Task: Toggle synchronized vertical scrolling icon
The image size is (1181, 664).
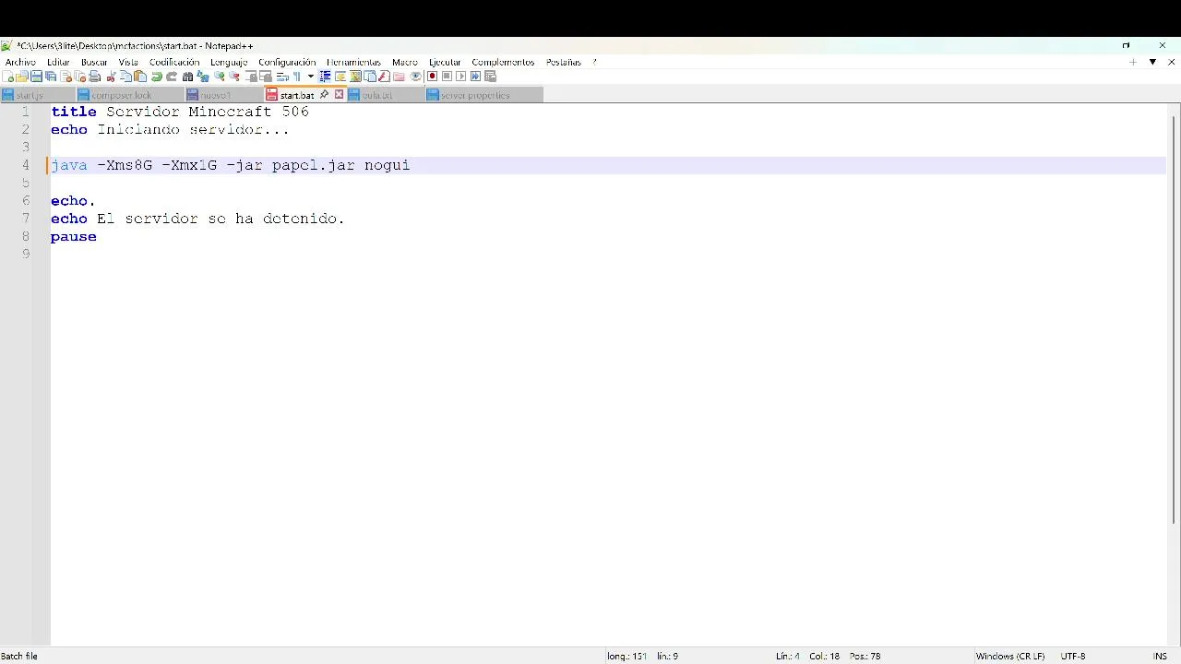Action: click(x=251, y=77)
